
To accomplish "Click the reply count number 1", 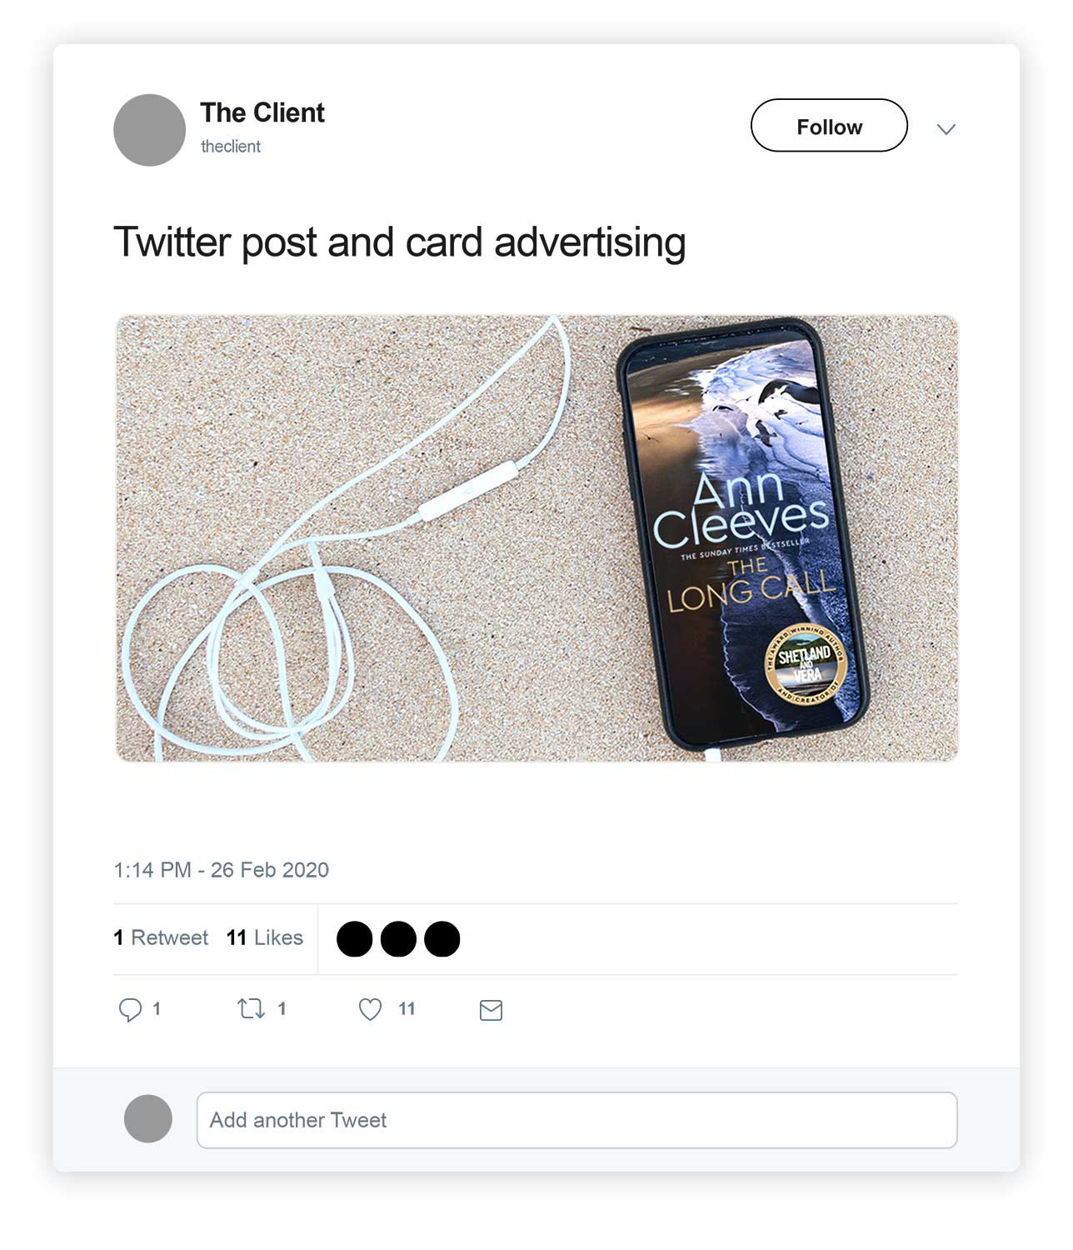I will 157,1009.
